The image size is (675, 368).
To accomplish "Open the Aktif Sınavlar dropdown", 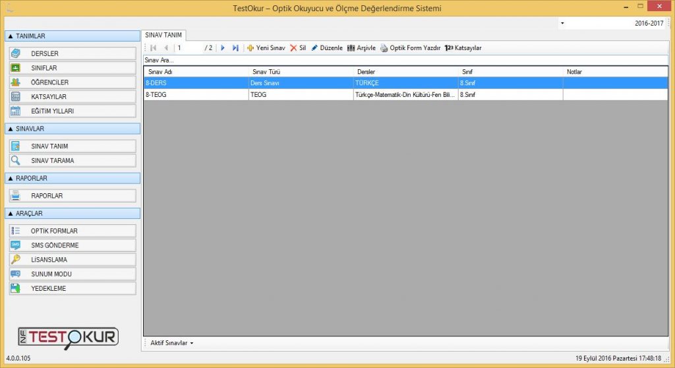I will [x=171, y=343].
